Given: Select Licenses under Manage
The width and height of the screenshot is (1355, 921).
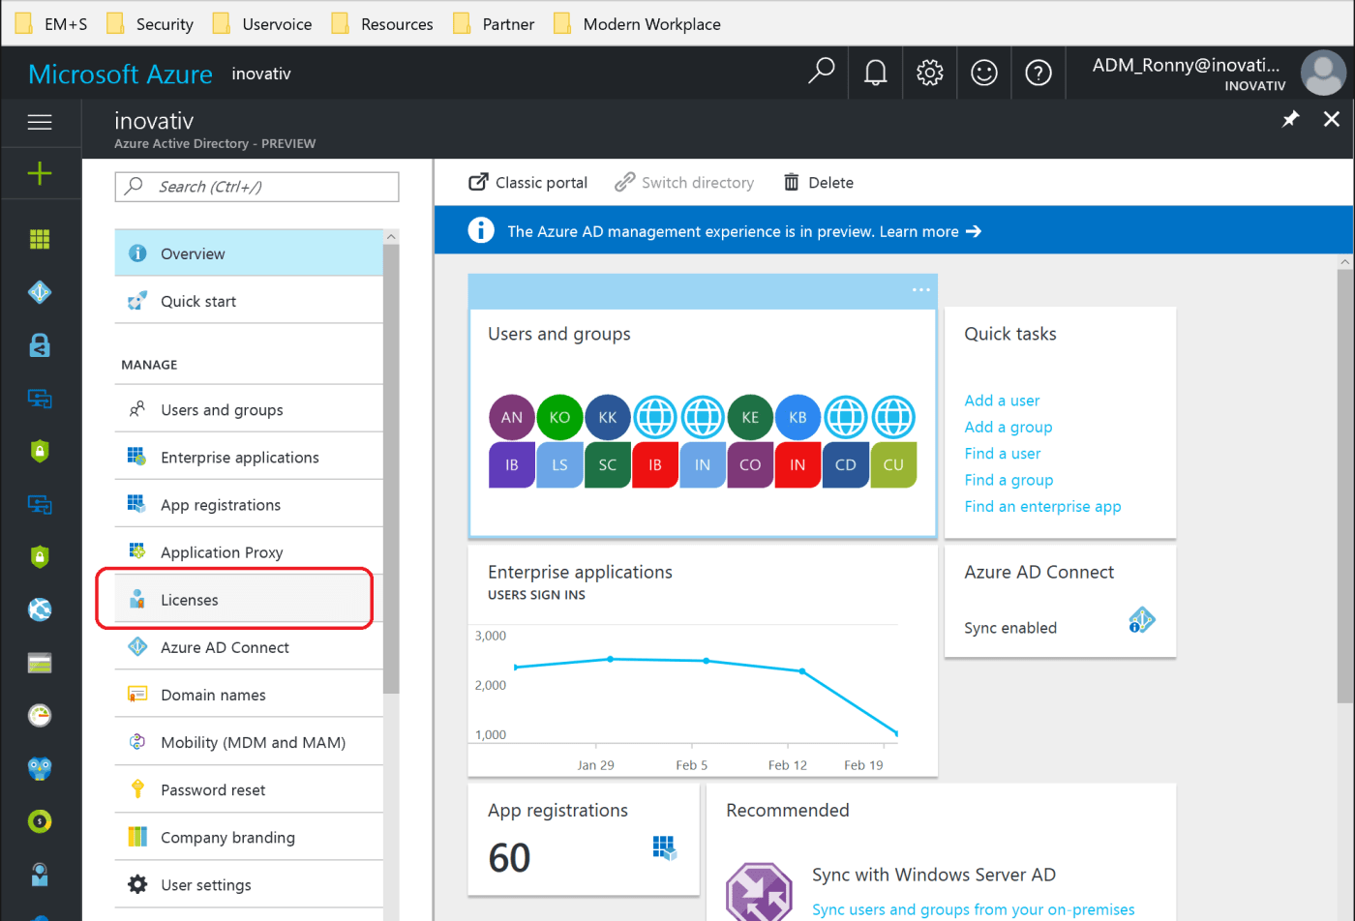Looking at the screenshot, I should point(192,600).
